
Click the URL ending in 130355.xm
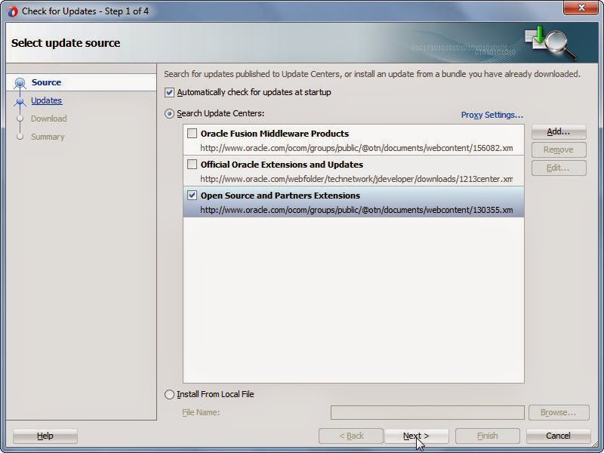356,211
